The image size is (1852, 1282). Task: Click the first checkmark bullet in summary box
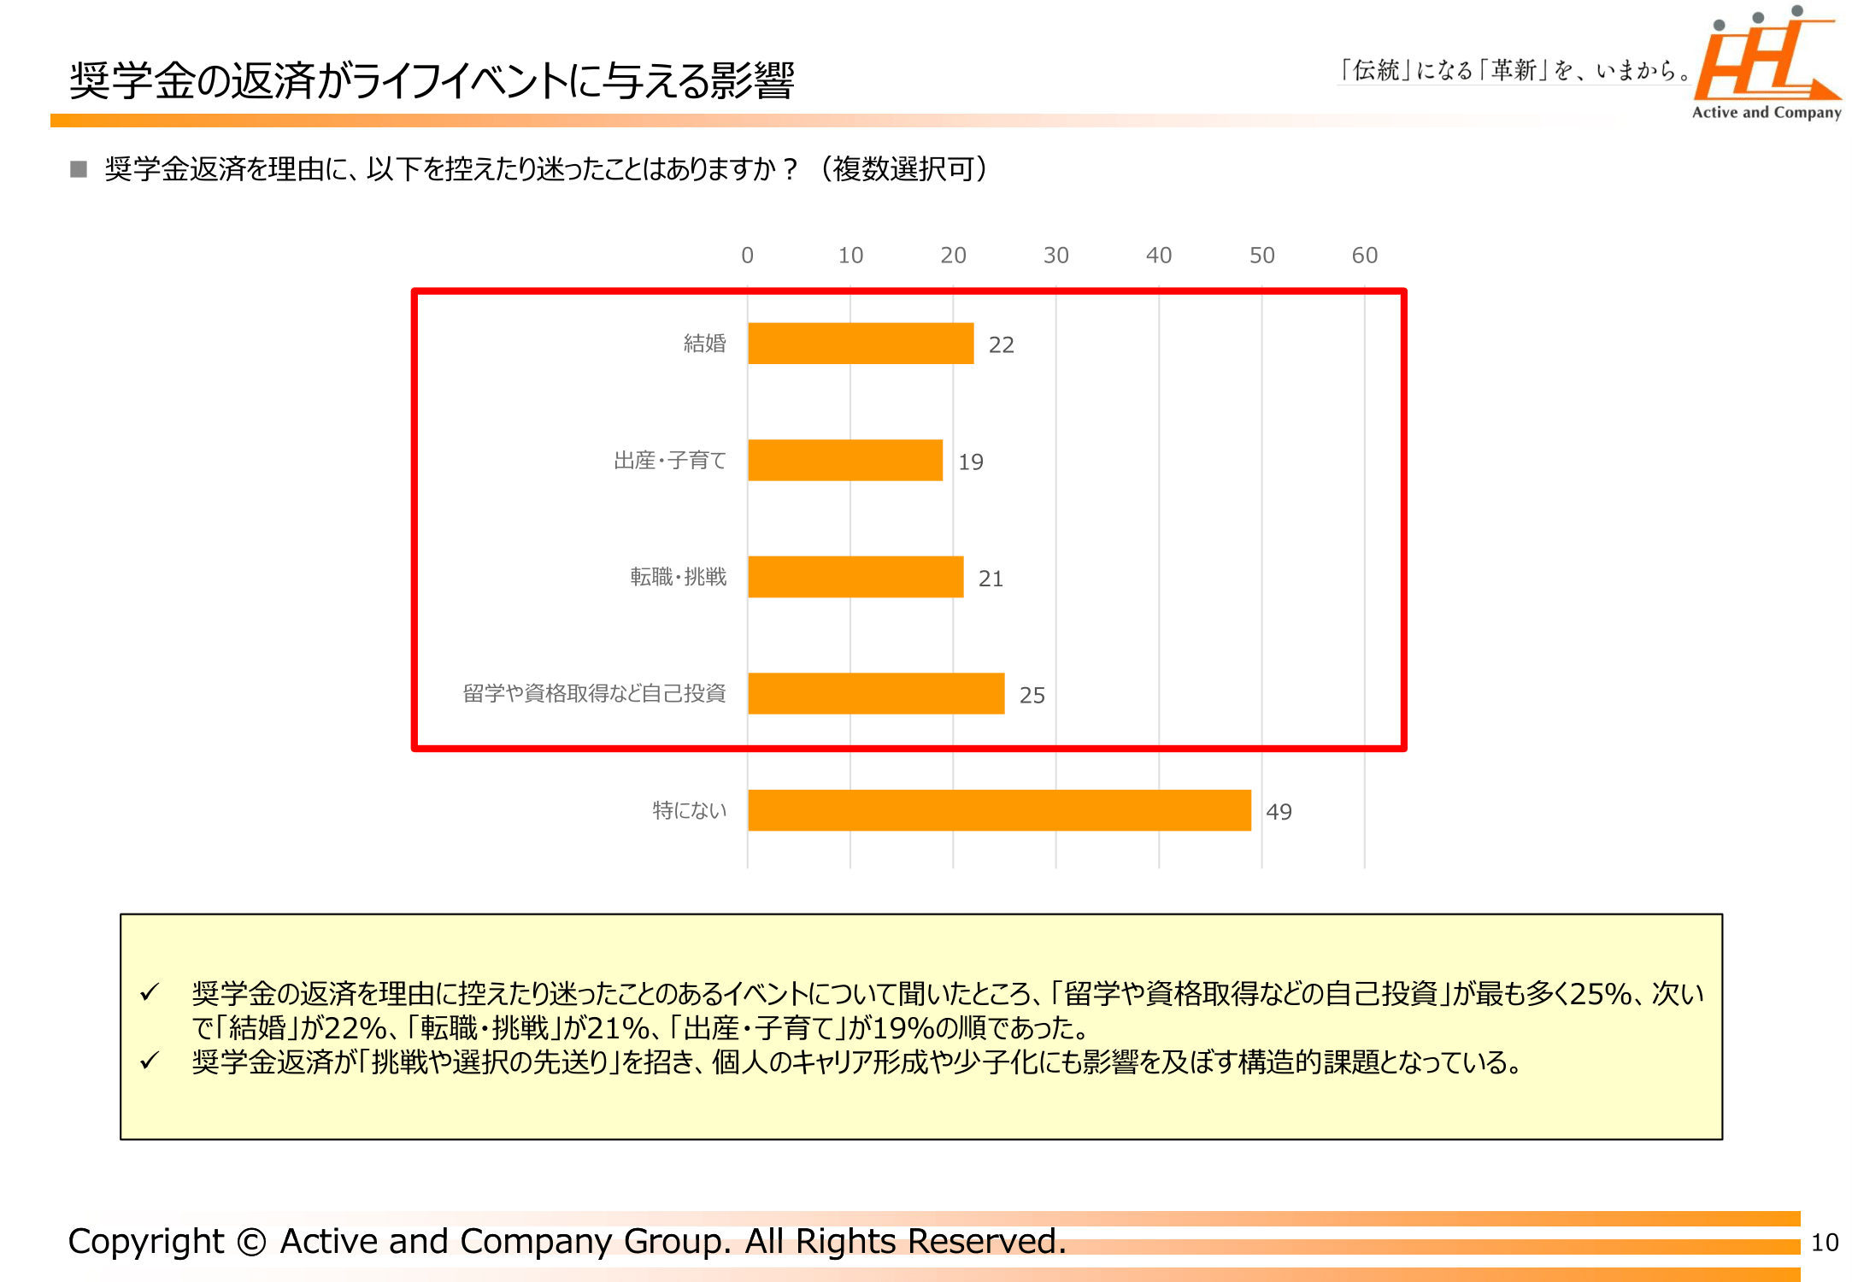point(150,992)
